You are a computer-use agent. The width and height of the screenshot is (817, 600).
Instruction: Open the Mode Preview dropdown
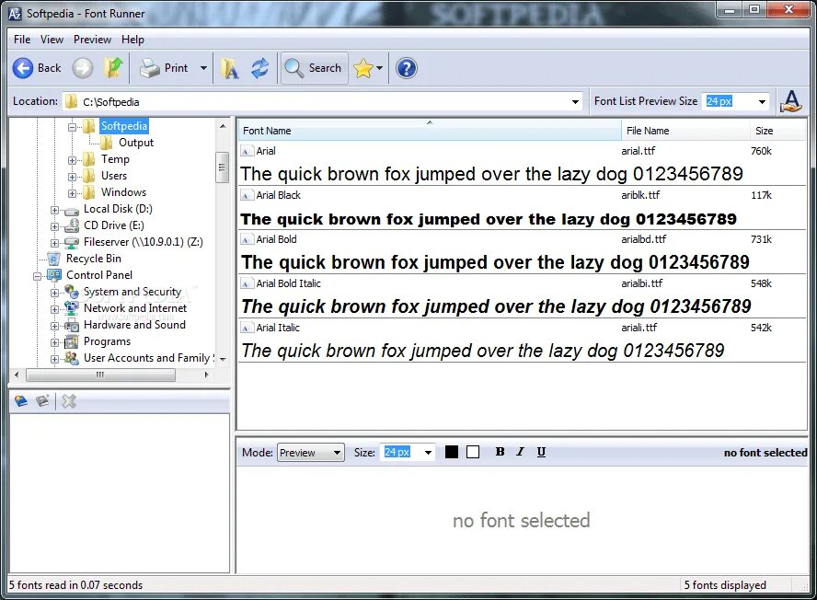coord(311,453)
